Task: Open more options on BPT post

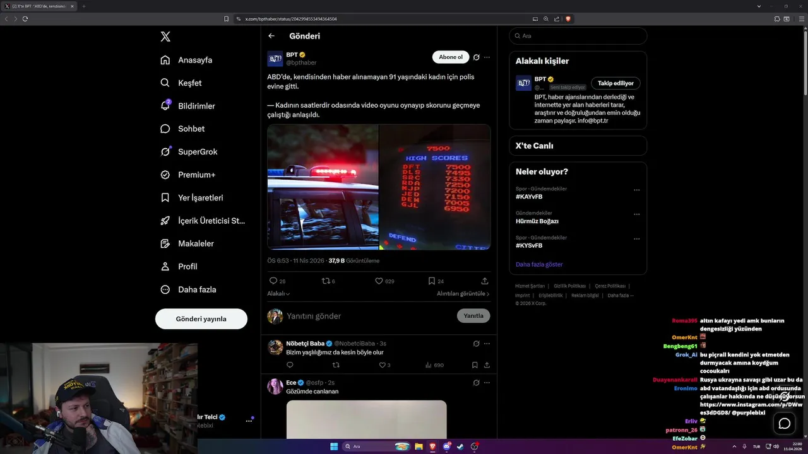Action: [x=487, y=57]
